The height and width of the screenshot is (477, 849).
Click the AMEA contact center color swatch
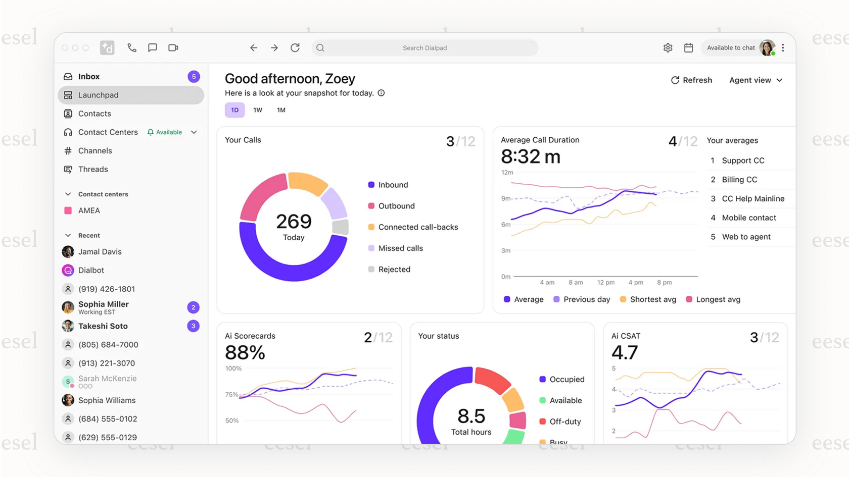pyautogui.click(x=68, y=210)
